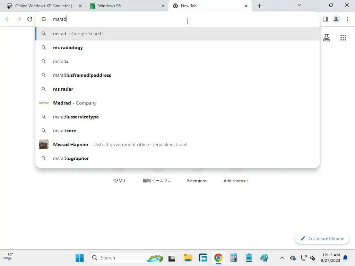The width and height of the screenshot is (355, 266).
Task: Switch to the Windows 96 tab
Action: coord(127,6)
